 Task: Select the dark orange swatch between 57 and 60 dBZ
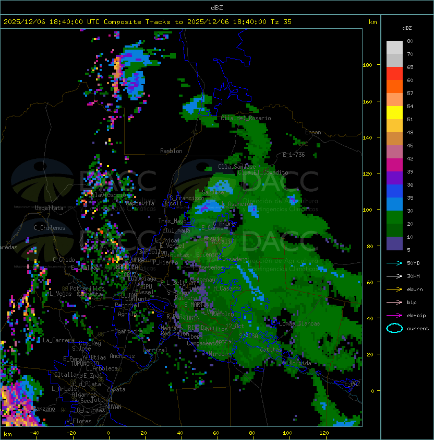394,86
